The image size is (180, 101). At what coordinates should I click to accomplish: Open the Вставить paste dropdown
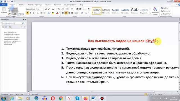(4, 14)
